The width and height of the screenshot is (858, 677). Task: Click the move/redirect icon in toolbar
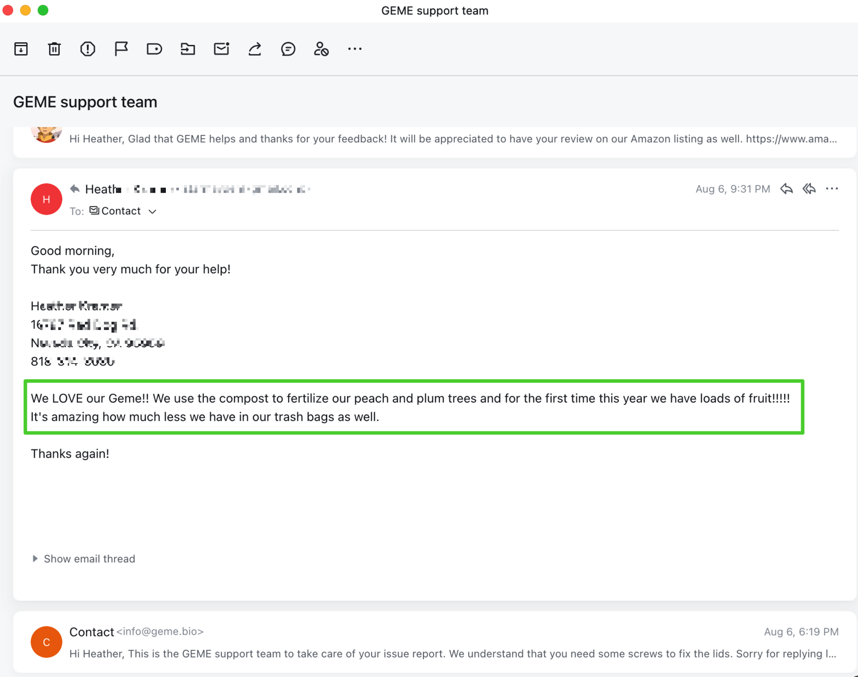[x=187, y=49]
